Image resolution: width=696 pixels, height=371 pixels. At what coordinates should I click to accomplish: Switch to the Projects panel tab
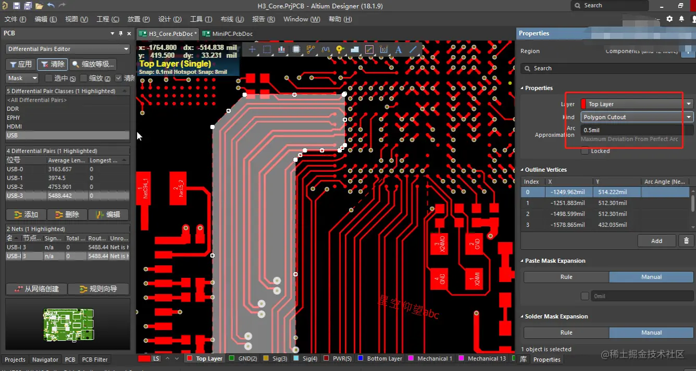pos(15,360)
